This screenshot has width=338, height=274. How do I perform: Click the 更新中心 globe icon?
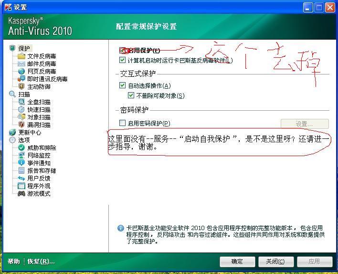[12, 132]
